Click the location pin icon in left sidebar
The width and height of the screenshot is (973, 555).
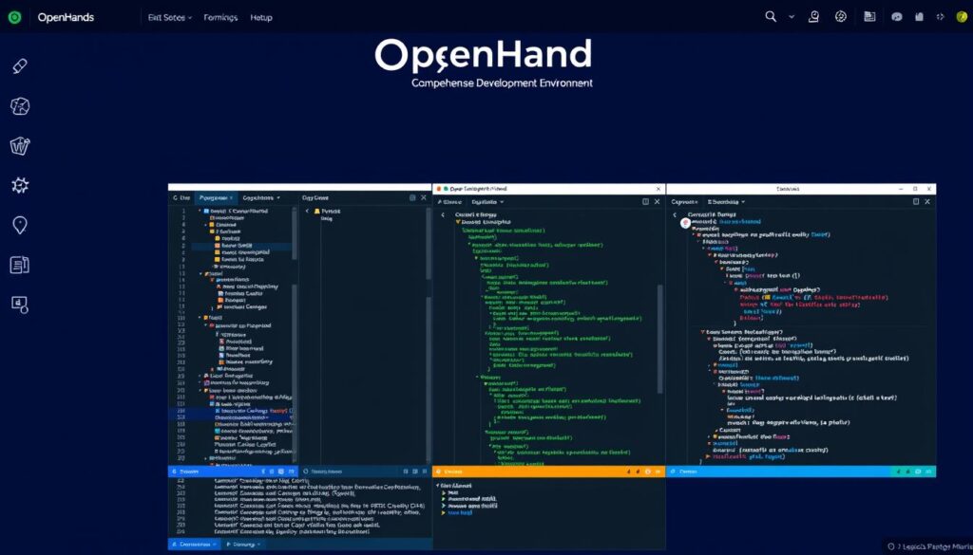point(20,225)
